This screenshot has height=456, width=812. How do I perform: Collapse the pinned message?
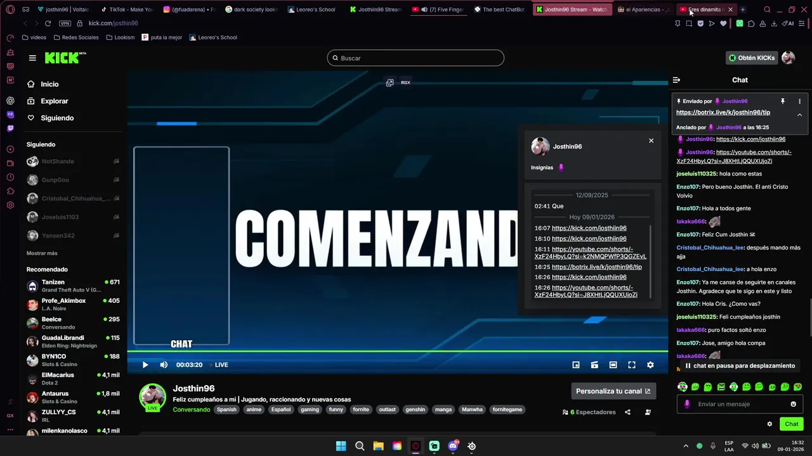click(x=799, y=115)
